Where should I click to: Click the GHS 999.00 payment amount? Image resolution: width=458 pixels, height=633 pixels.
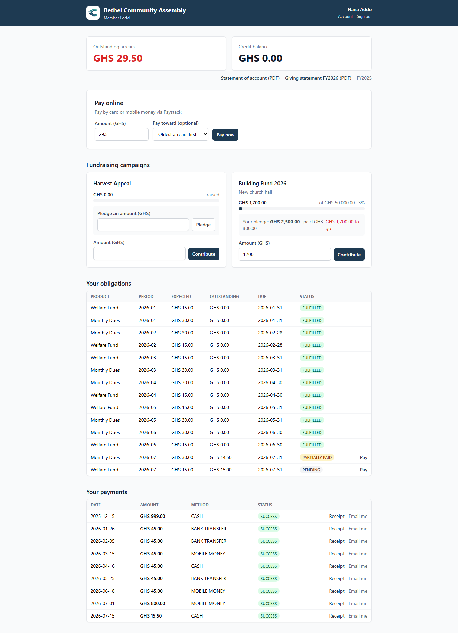pyautogui.click(x=153, y=516)
